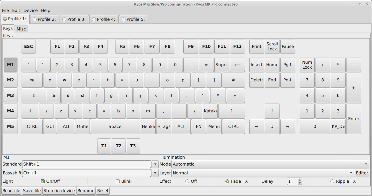372x196 pixels.
Task: Select the down arrow key
Action: [x=272, y=127]
